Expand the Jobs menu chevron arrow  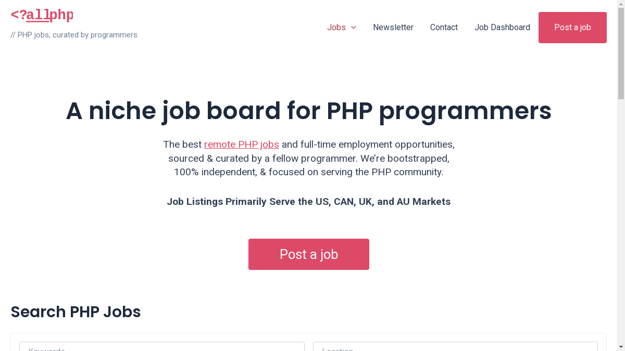(354, 28)
